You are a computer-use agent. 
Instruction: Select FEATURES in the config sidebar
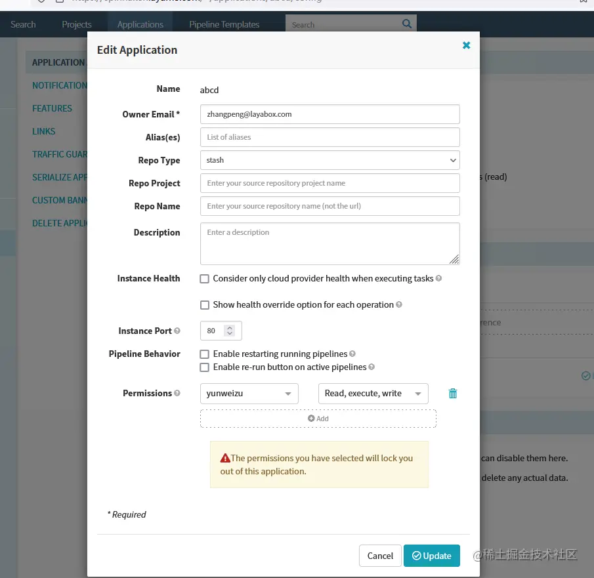click(x=52, y=108)
